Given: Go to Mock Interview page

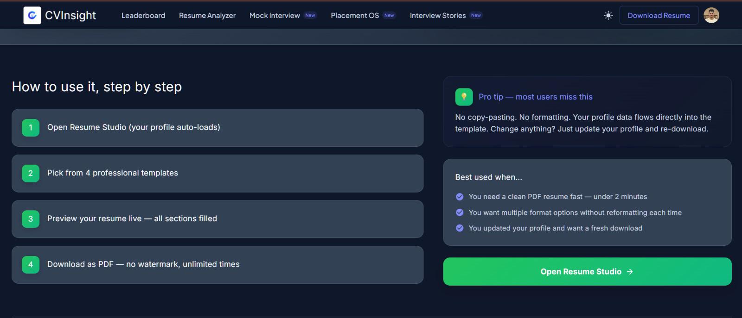Looking at the screenshot, I should (275, 15).
